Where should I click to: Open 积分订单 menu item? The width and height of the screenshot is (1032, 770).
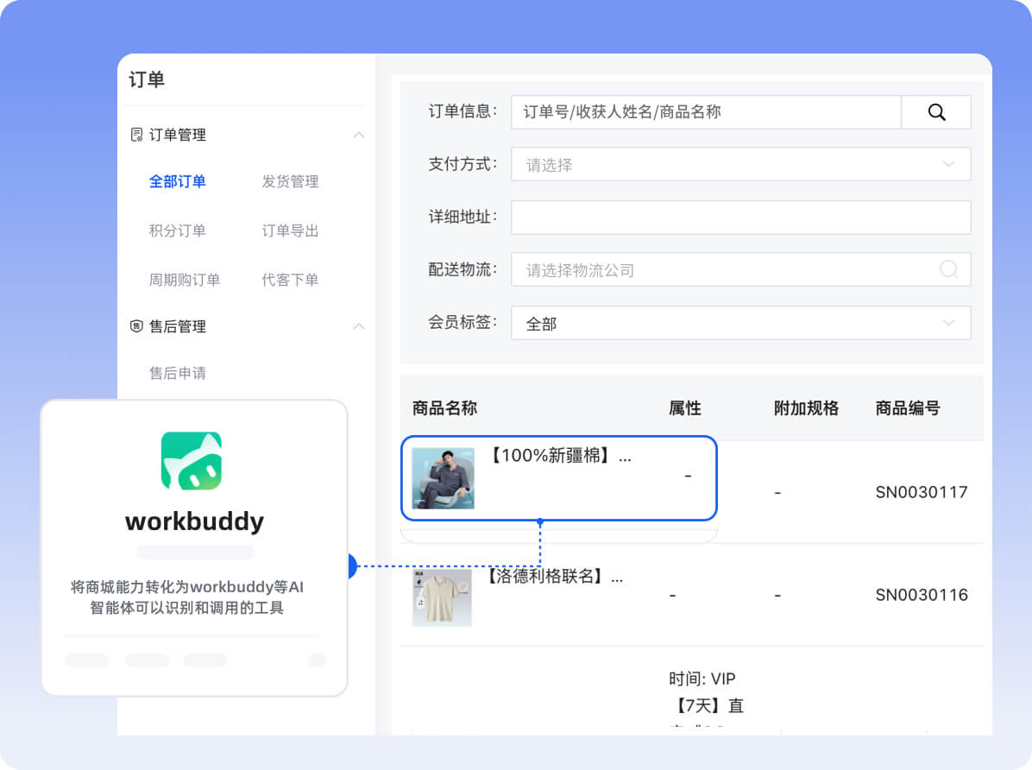[177, 230]
